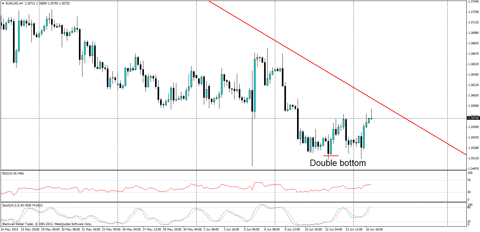Click time axis label '20 May 08:00'
The image size is (480, 232).
pyautogui.click(x=70, y=229)
